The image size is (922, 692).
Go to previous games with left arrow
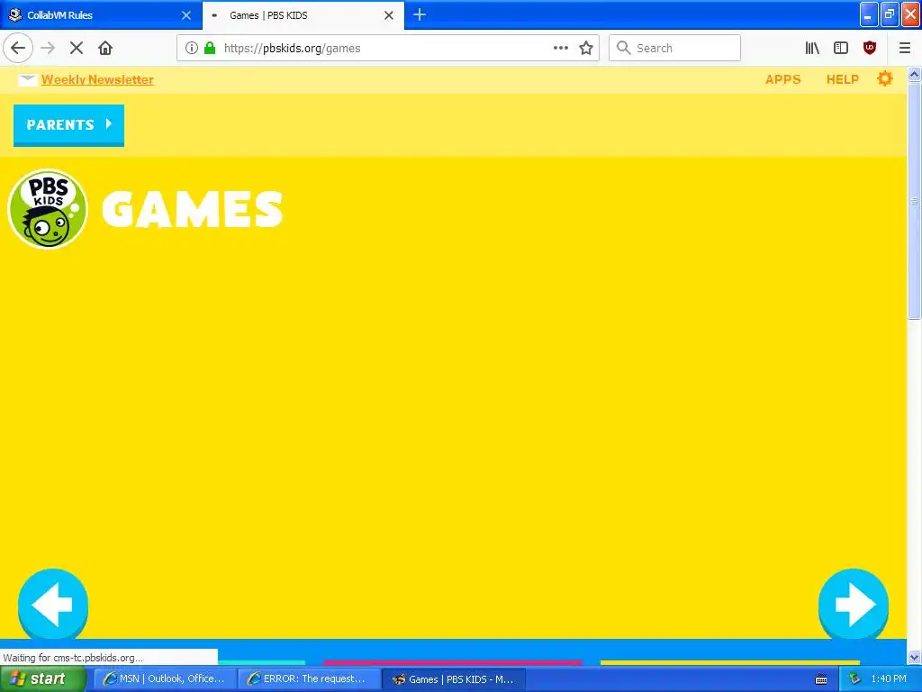[x=53, y=605]
